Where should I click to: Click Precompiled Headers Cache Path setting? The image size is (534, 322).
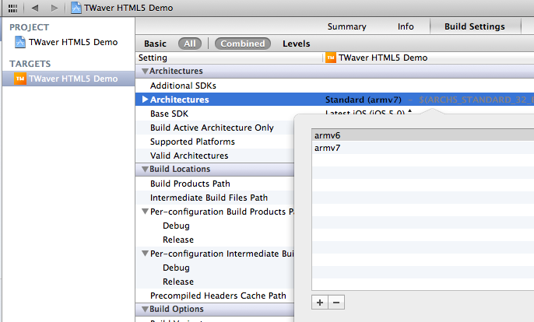218,296
